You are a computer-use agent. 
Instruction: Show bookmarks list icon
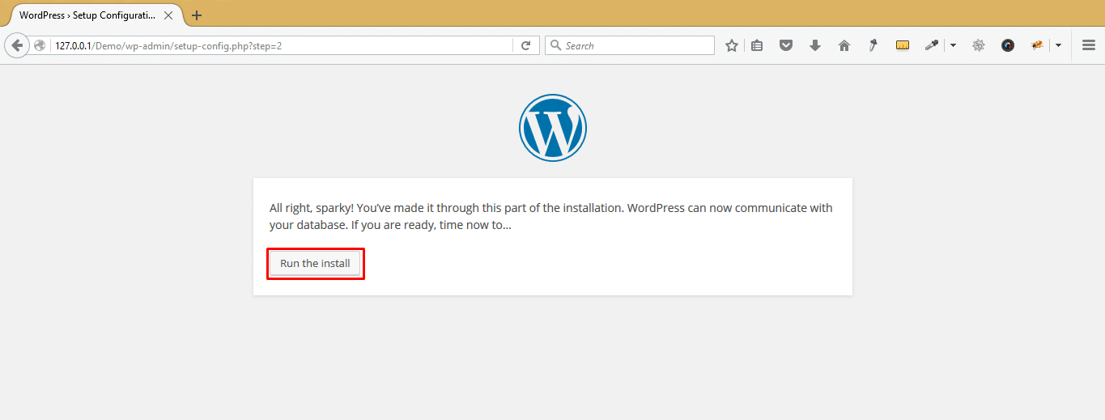(757, 46)
